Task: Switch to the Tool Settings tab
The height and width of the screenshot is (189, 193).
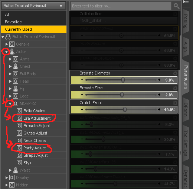Action: click(186, 143)
